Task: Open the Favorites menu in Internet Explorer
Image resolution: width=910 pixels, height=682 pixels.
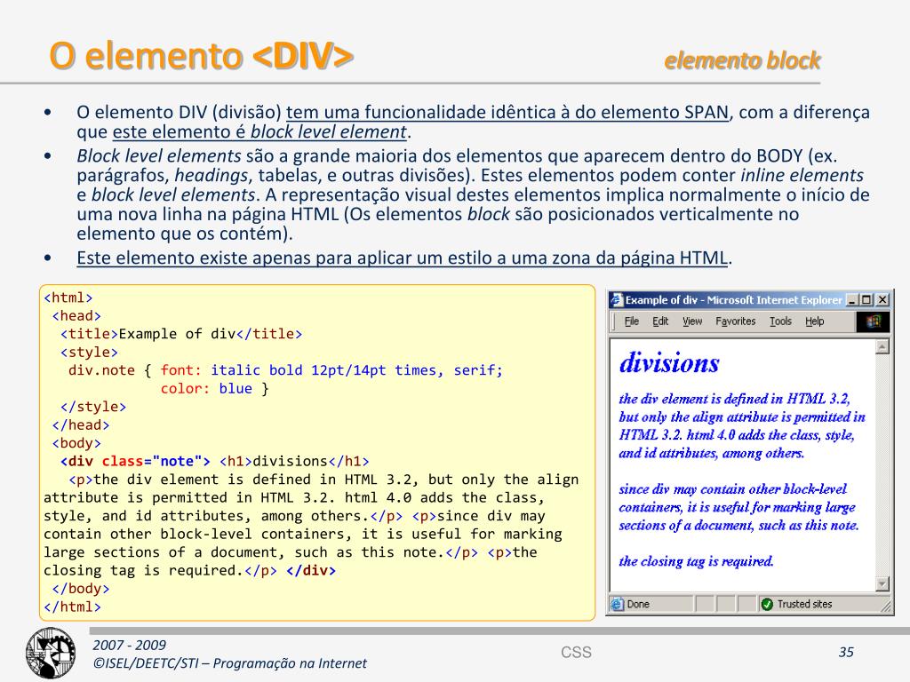Action: (x=735, y=321)
